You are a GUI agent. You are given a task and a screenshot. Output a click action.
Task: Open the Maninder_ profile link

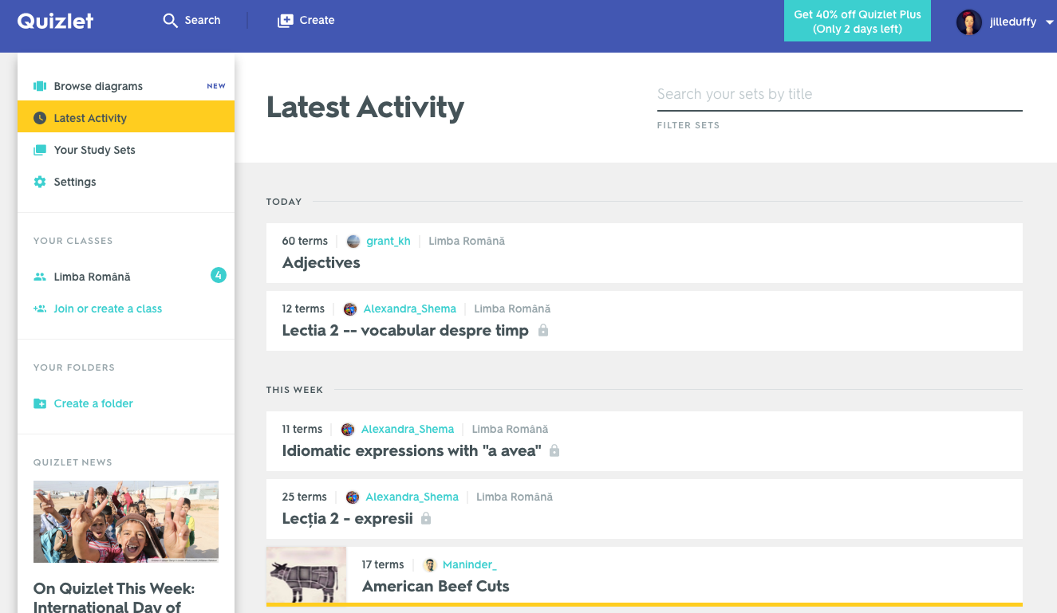[x=470, y=565]
